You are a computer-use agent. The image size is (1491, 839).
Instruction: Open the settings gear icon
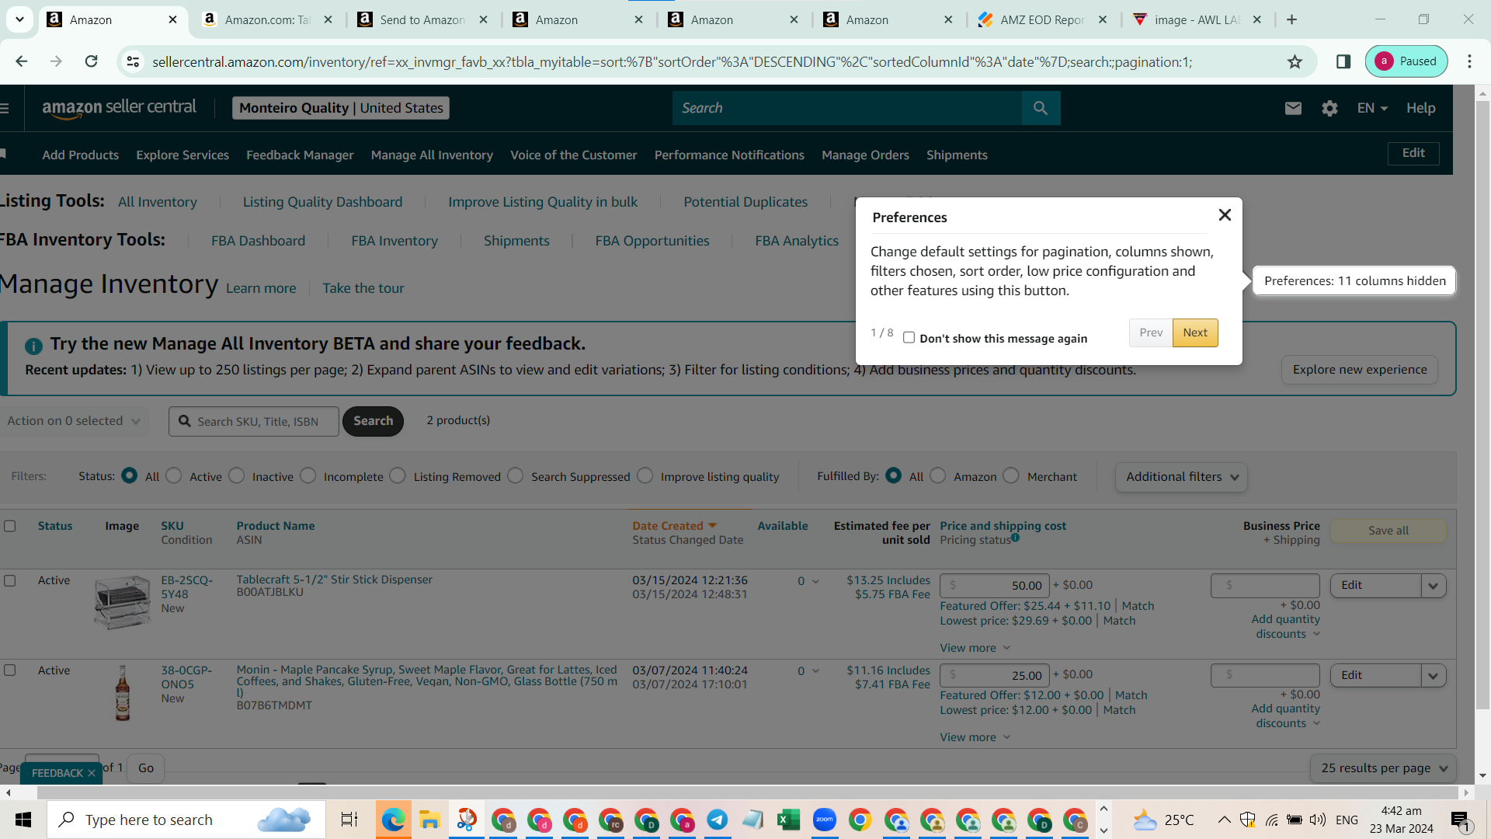tap(1329, 108)
